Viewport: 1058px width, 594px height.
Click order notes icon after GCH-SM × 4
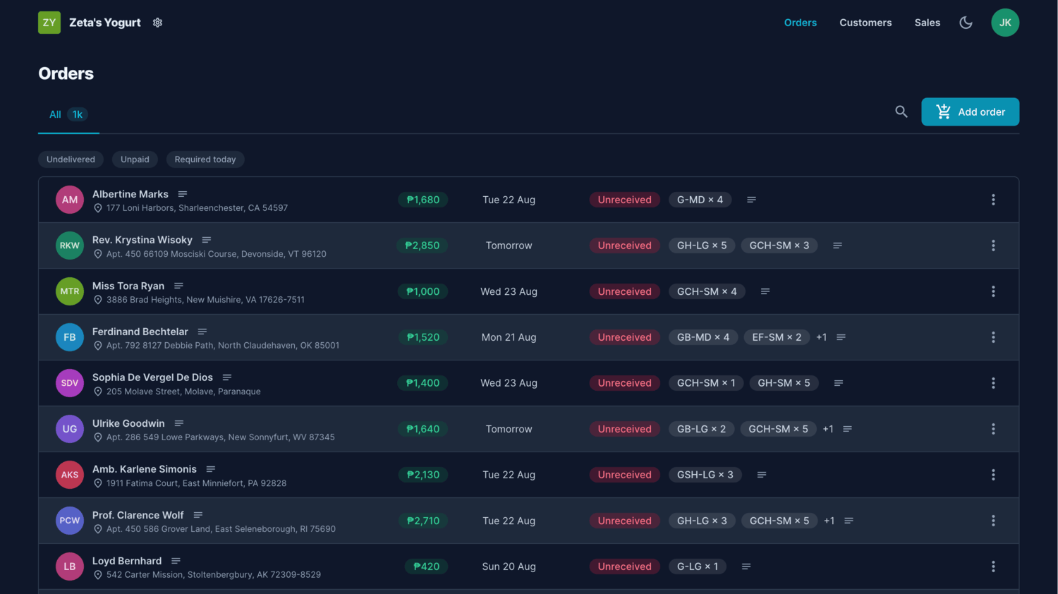(765, 291)
